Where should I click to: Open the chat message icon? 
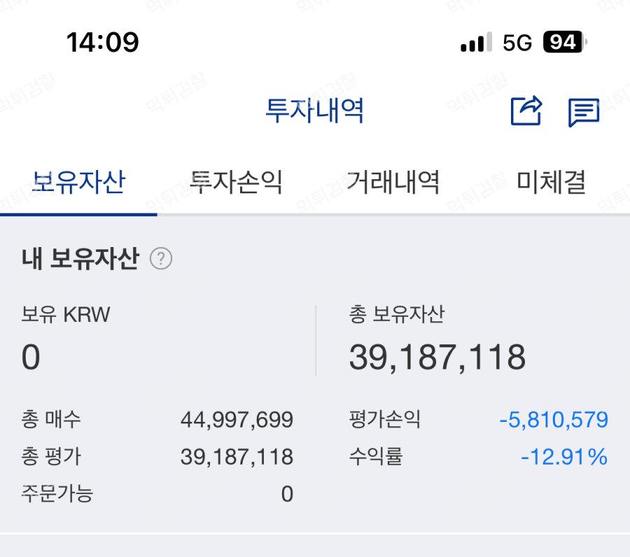click(x=583, y=112)
